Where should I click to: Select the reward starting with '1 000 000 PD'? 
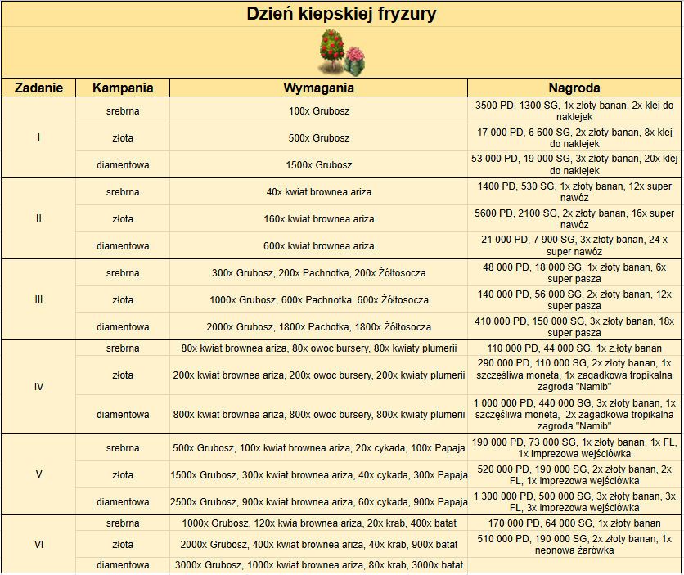tap(574, 414)
